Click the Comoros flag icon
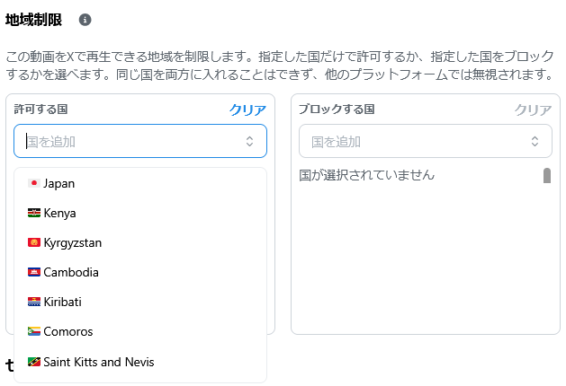This screenshot has height=386, width=566. [34, 331]
